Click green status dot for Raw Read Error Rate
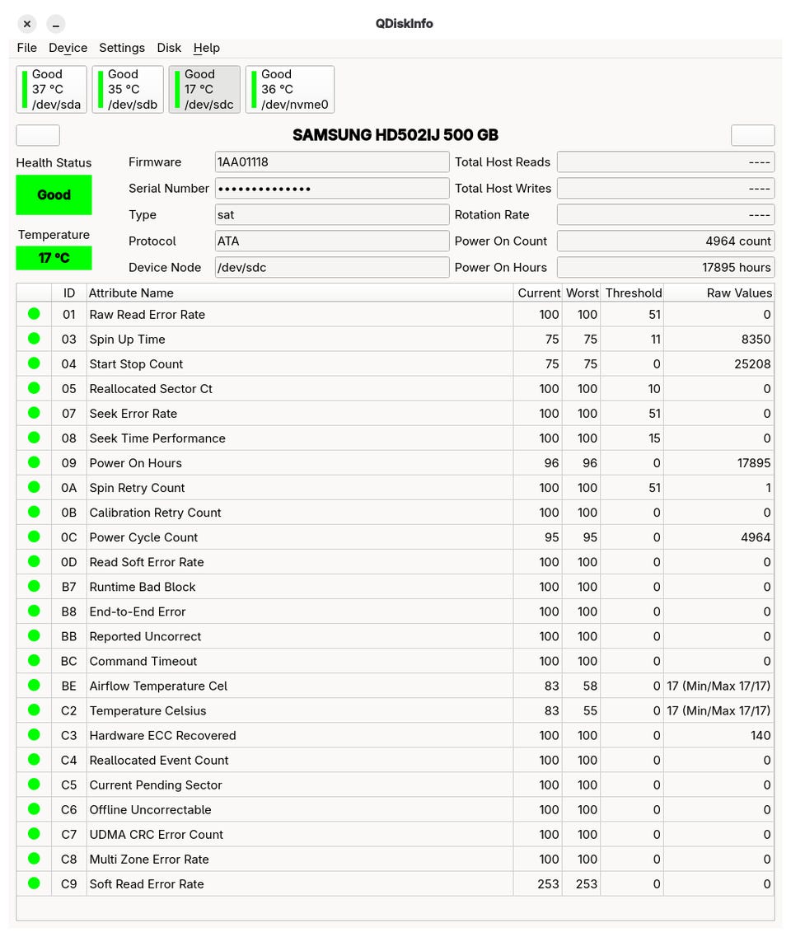Image resolution: width=791 pixels, height=937 pixels. pos(34,314)
